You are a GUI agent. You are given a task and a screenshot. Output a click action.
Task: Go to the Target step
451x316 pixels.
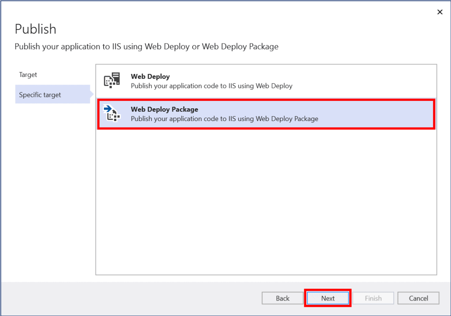click(28, 75)
